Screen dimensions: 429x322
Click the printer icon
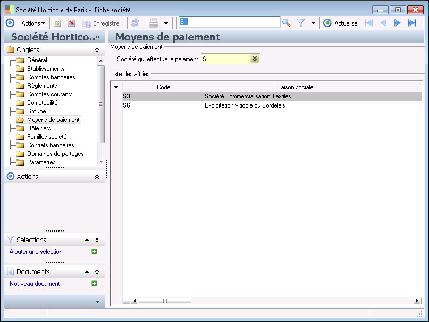coord(154,23)
